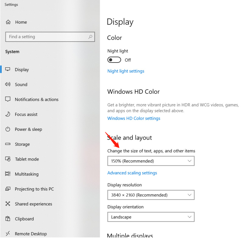Click the Clipboard icon
The width and height of the screenshot is (252, 238).
point(8,219)
